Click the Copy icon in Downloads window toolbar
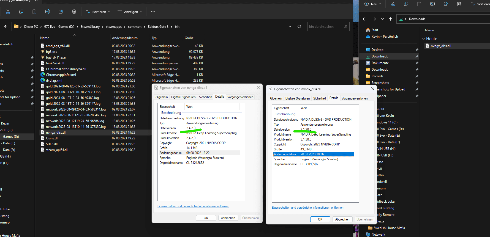 406,4
